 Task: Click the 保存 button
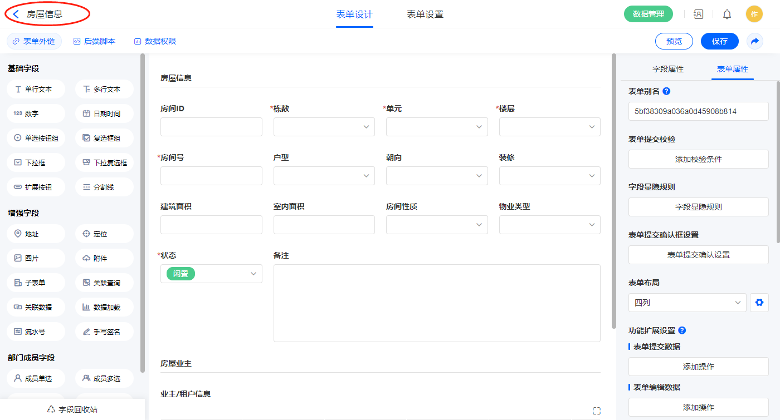(719, 41)
